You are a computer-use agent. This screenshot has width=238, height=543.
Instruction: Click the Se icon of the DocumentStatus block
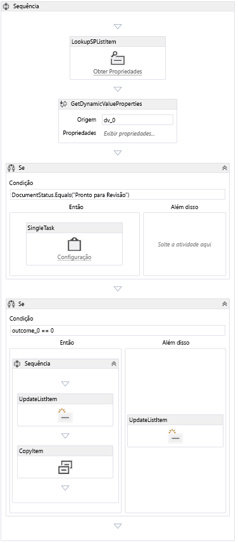(x=11, y=168)
